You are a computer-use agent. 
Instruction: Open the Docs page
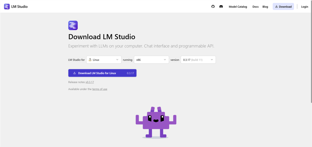256,7
